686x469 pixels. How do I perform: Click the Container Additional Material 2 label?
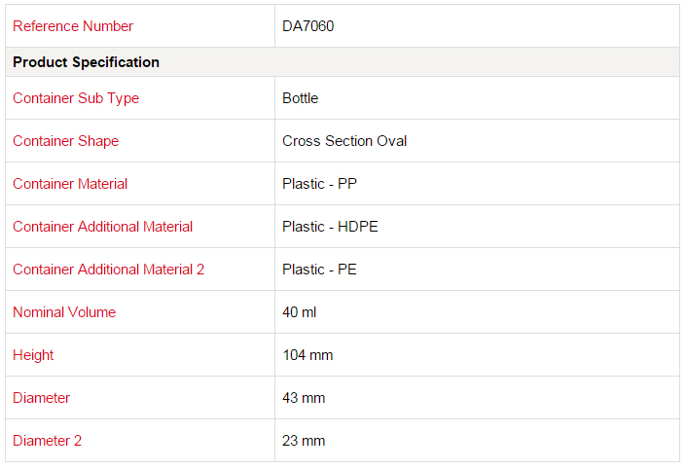coord(108,270)
